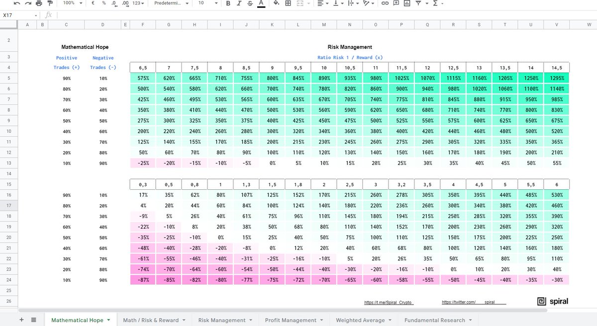
Task: Open the twitter.com spiral link
Action: [x=474, y=302]
